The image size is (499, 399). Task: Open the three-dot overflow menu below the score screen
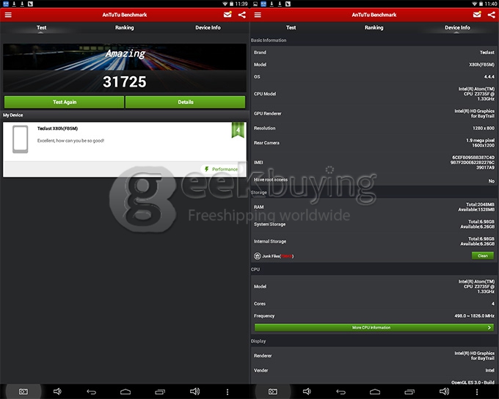pos(227,392)
